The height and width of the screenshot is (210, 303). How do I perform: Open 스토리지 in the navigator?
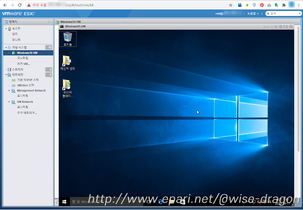click(17, 69)
